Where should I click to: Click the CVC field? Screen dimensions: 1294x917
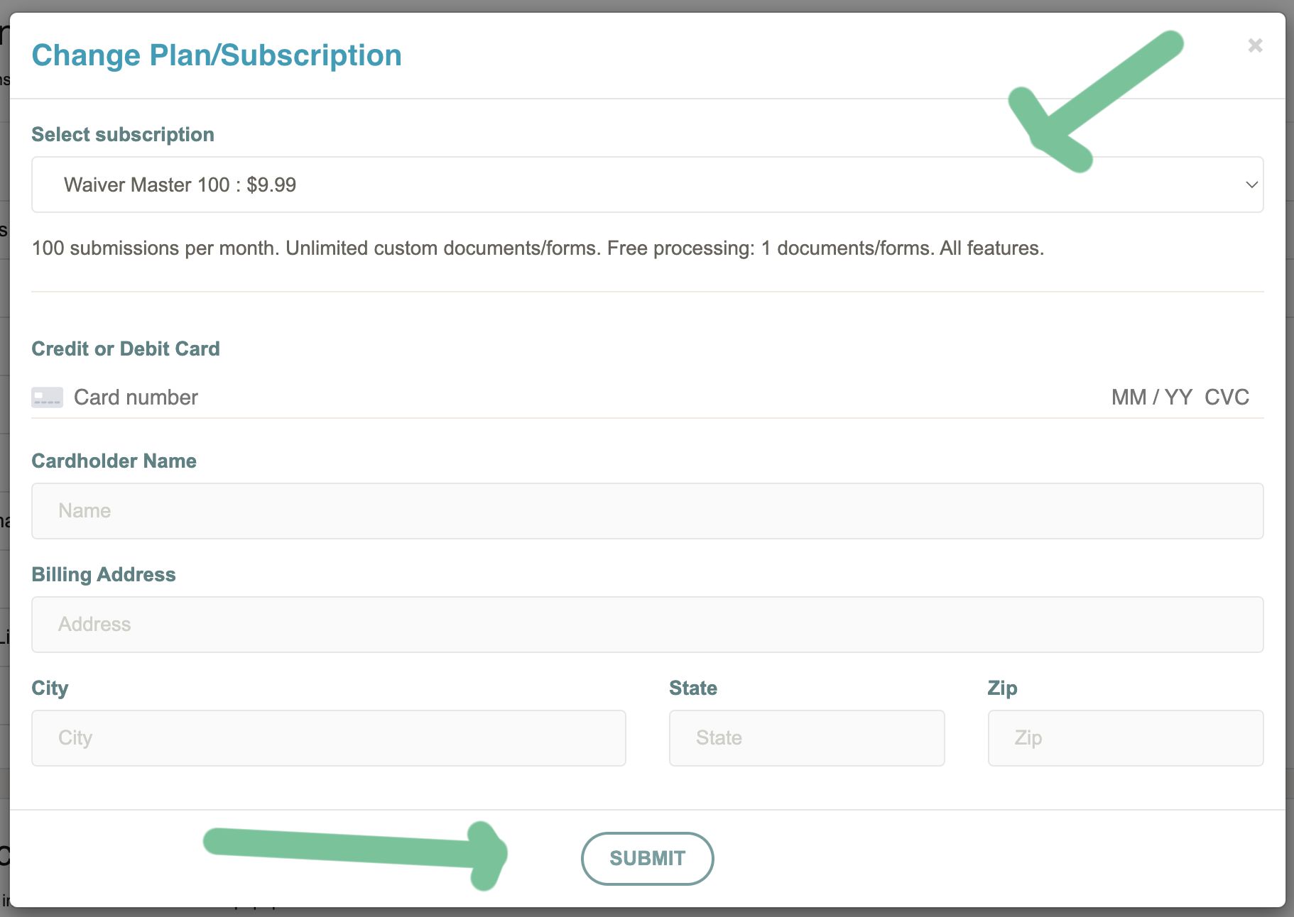1227,397
